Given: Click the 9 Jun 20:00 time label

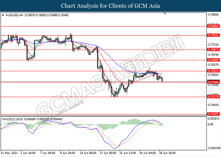Looking at the screenshot, I should pos(67,153).
